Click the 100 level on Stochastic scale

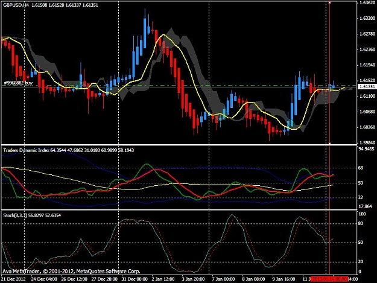point(362,214)
